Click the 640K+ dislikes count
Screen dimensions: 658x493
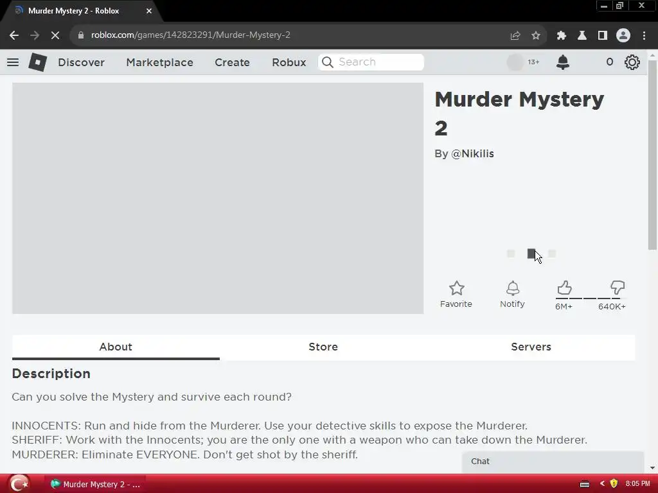coord(612,306)
